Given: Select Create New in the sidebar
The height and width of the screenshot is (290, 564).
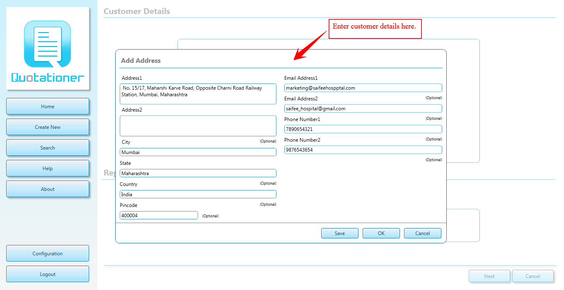Looking at the screenshot, I should pyautogui.click(x=48, y=127).
